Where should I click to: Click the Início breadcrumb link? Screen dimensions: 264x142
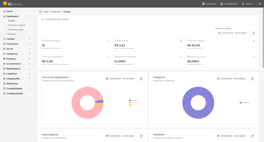46,12
